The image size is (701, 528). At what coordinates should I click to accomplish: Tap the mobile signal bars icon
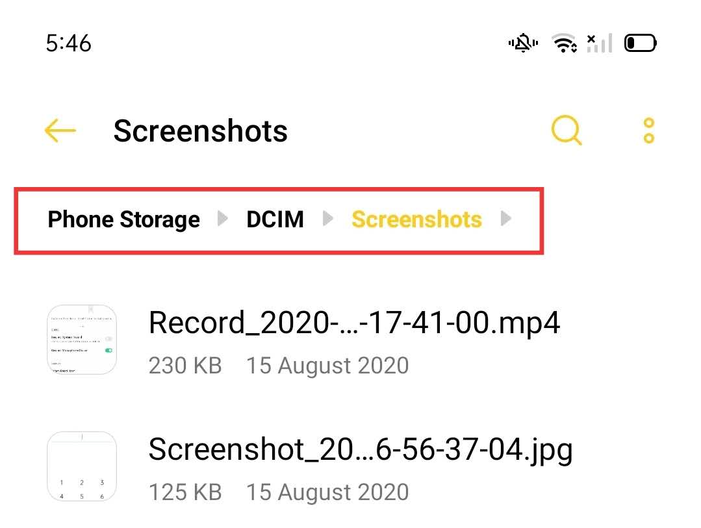(600, 44)
